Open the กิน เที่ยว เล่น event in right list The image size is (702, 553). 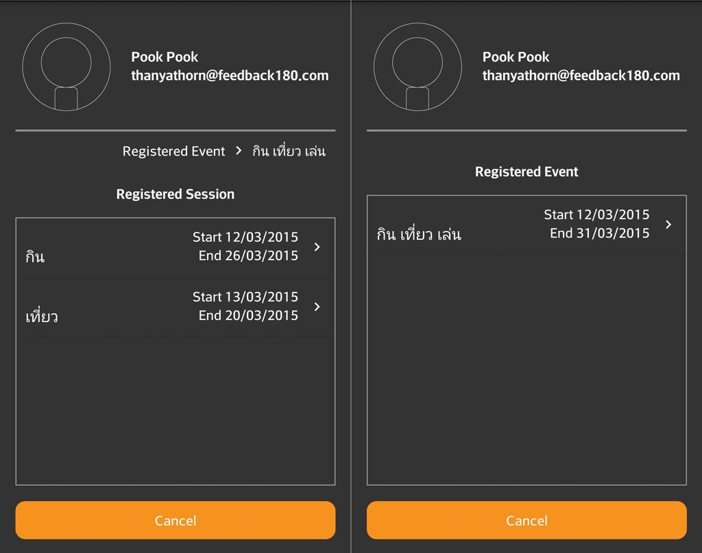419,234
